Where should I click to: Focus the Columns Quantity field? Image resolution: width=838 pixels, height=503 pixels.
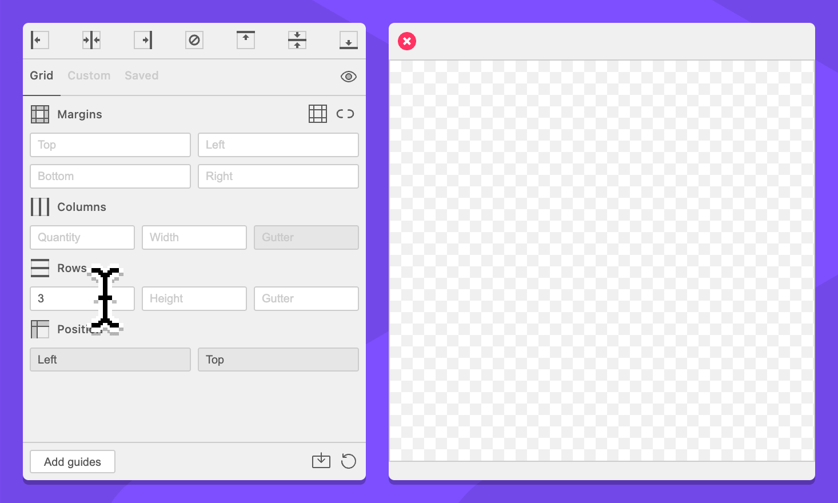click(82, 237)
